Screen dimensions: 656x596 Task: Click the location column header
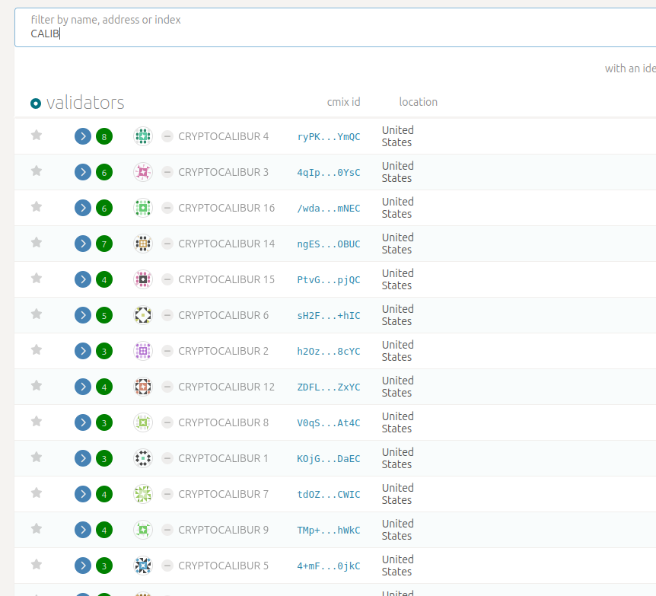pos(418,102)
